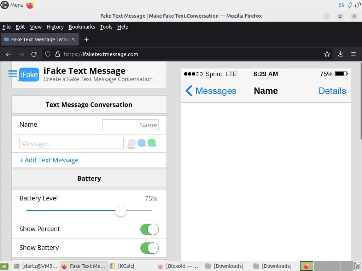Click the Text Message Conversation header
The width and height of the screenshot is (362, 271).
(x=89, y=104)
